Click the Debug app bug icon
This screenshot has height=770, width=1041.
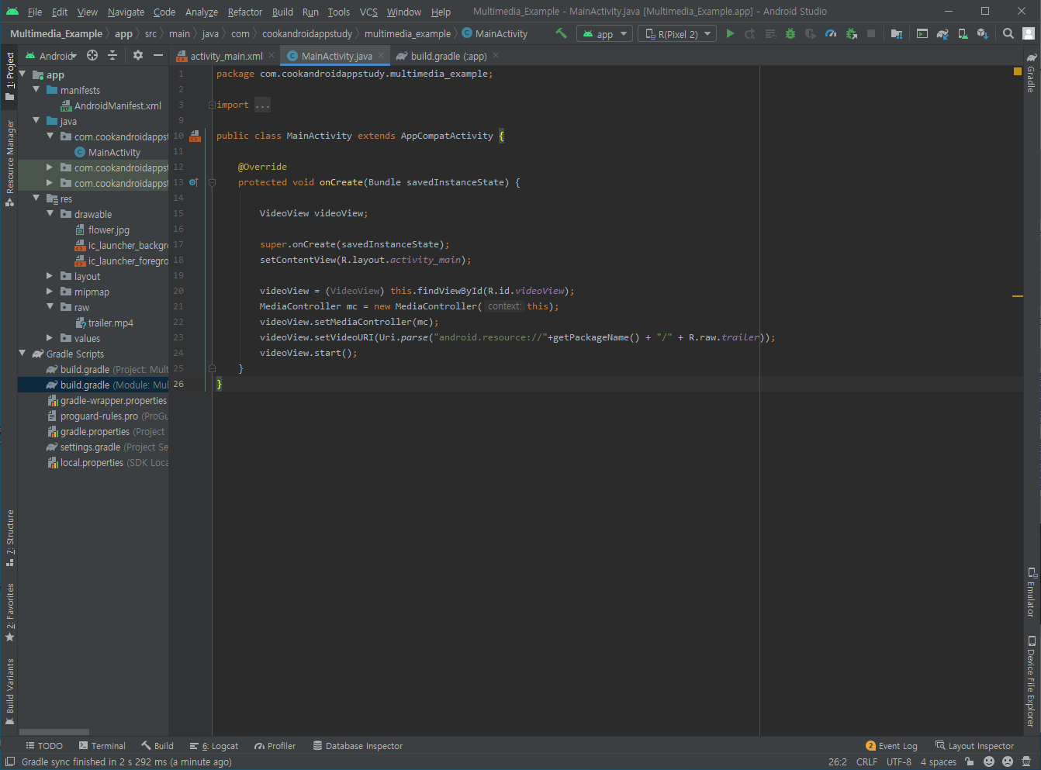[790, 33]
